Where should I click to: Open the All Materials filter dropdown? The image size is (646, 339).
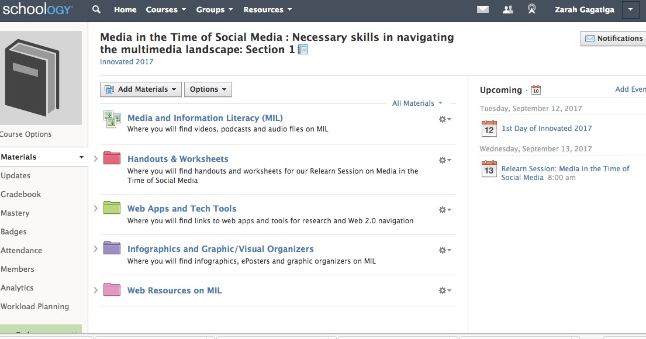click(x=417, y=103)
